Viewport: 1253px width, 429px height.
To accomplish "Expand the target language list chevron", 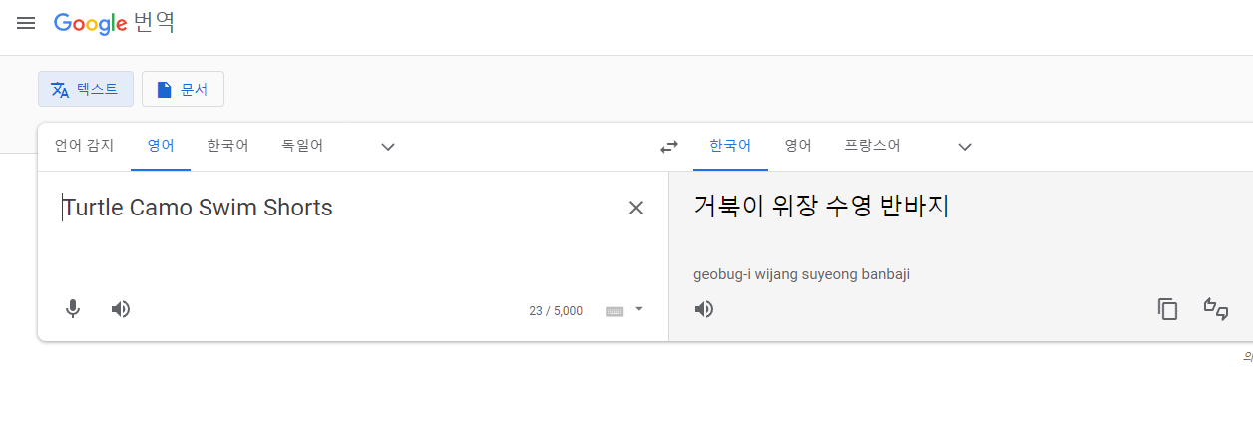I will (x=964, y=147).
